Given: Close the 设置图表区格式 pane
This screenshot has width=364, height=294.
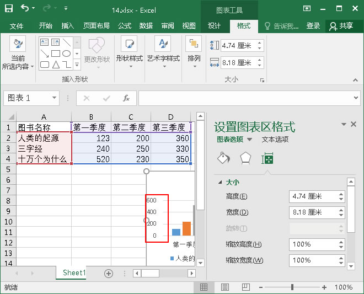Looking at the screenshot, I should (354, 124).
